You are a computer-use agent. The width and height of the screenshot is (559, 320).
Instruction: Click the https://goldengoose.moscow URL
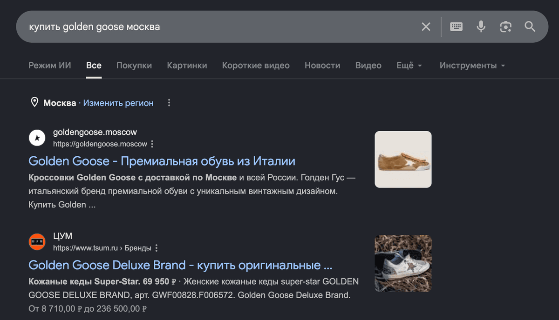(x=100, y=144)
